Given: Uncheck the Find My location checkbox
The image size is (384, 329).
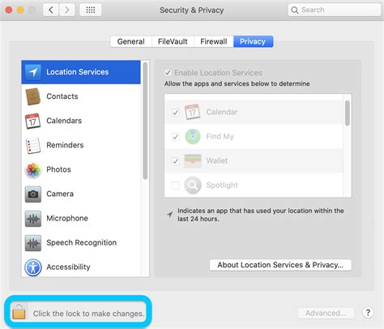Looking at the screenshot, I should tap(175, 137).
